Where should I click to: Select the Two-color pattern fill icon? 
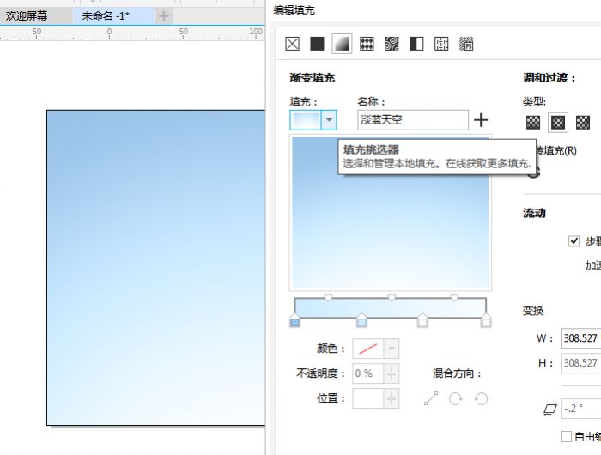[416, 44]
